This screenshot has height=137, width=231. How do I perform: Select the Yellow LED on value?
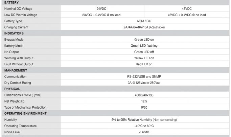pos(144,58)
